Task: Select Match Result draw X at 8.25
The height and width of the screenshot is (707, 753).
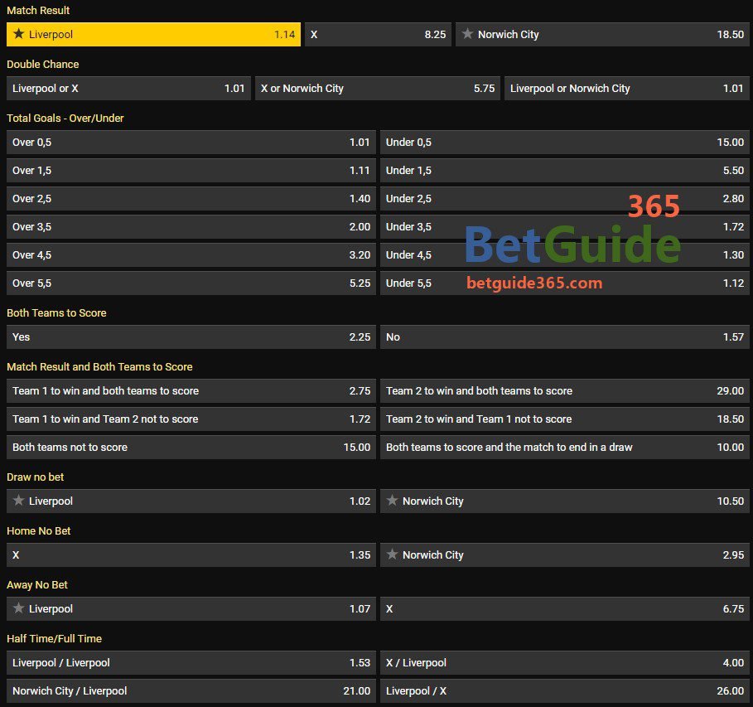Action: (378, 35)
